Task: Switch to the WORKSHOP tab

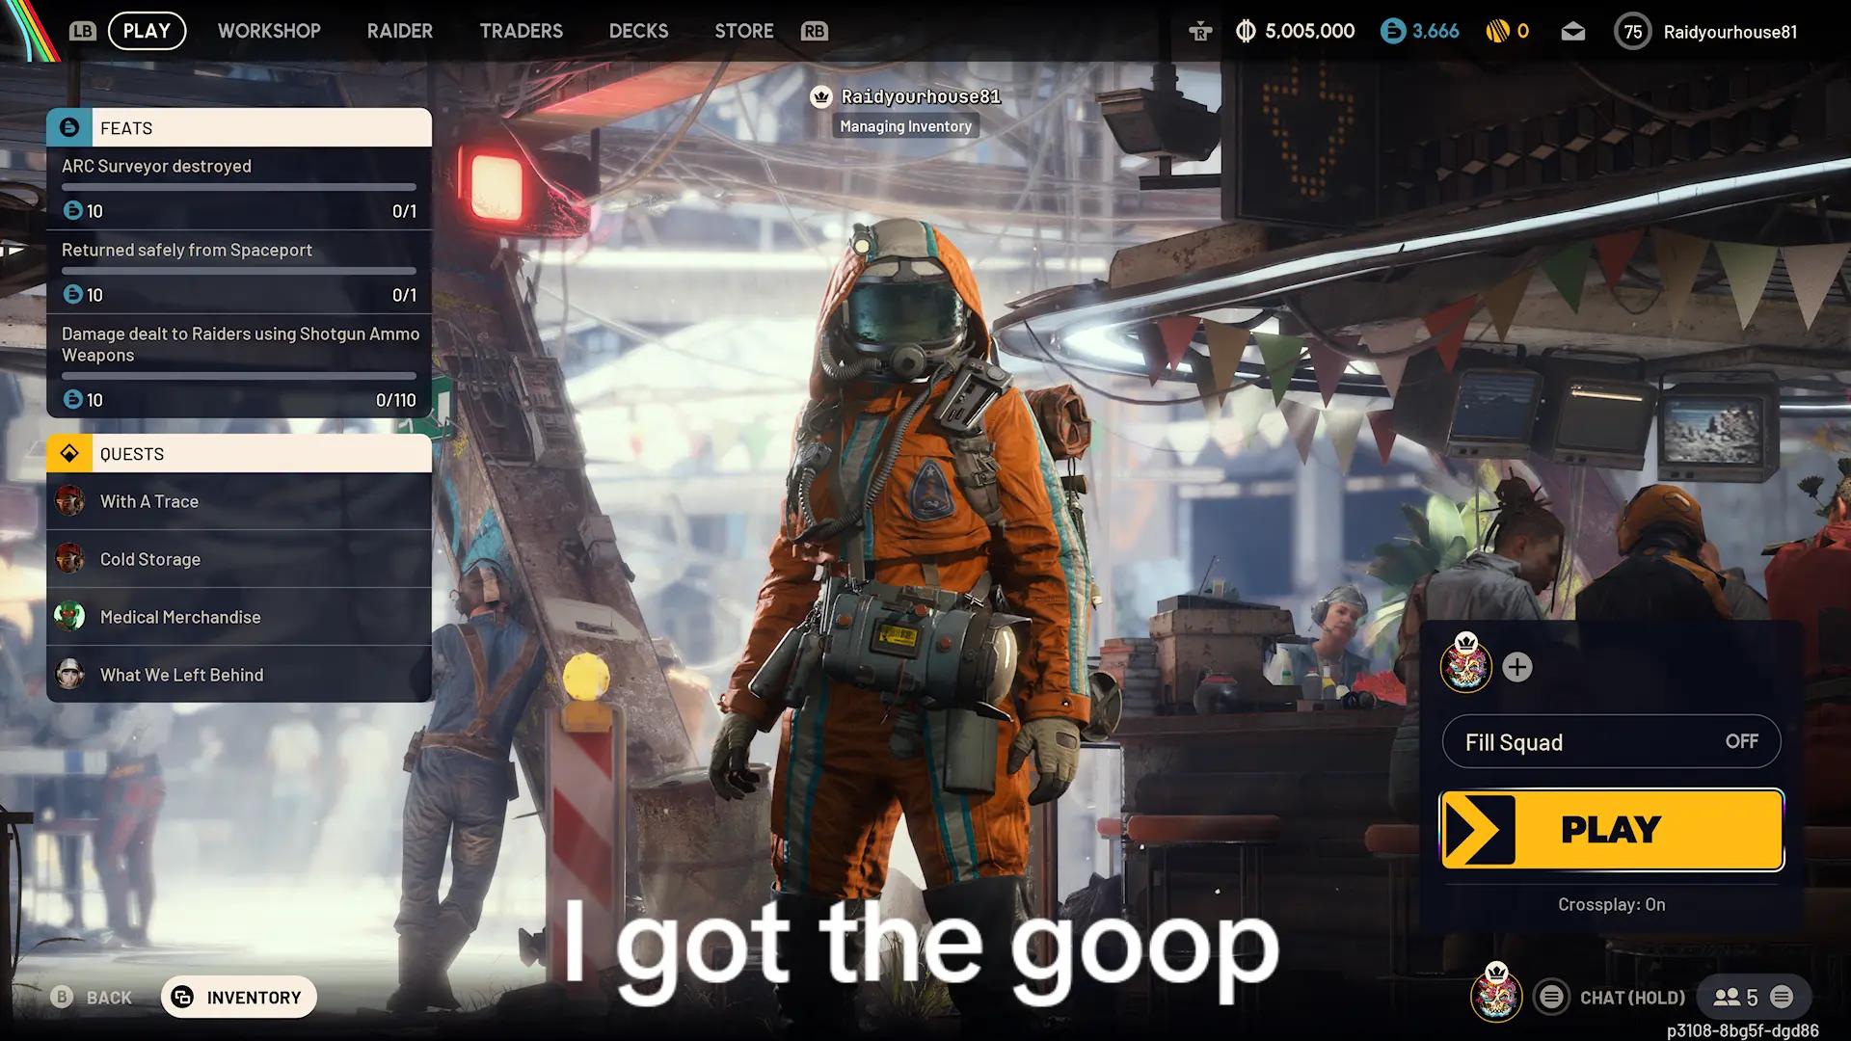Action: (x=269, y=31)
